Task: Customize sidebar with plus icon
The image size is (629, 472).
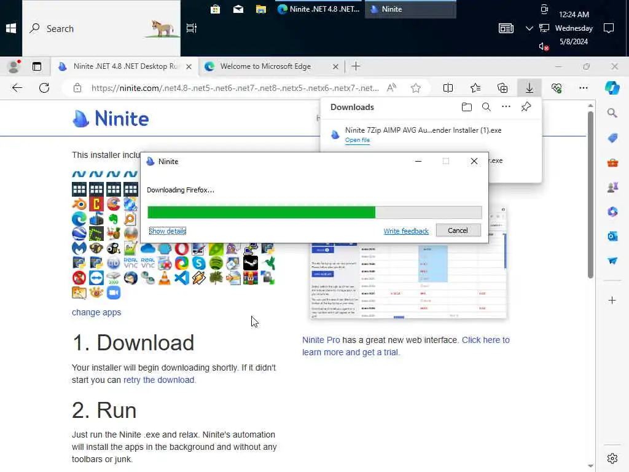Action: (x=612, y=300)
